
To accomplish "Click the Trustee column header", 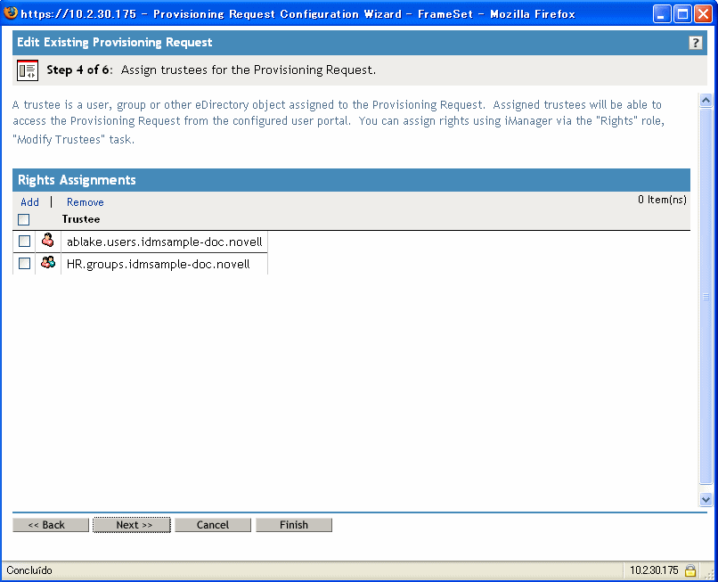I will tap(81, 219).
